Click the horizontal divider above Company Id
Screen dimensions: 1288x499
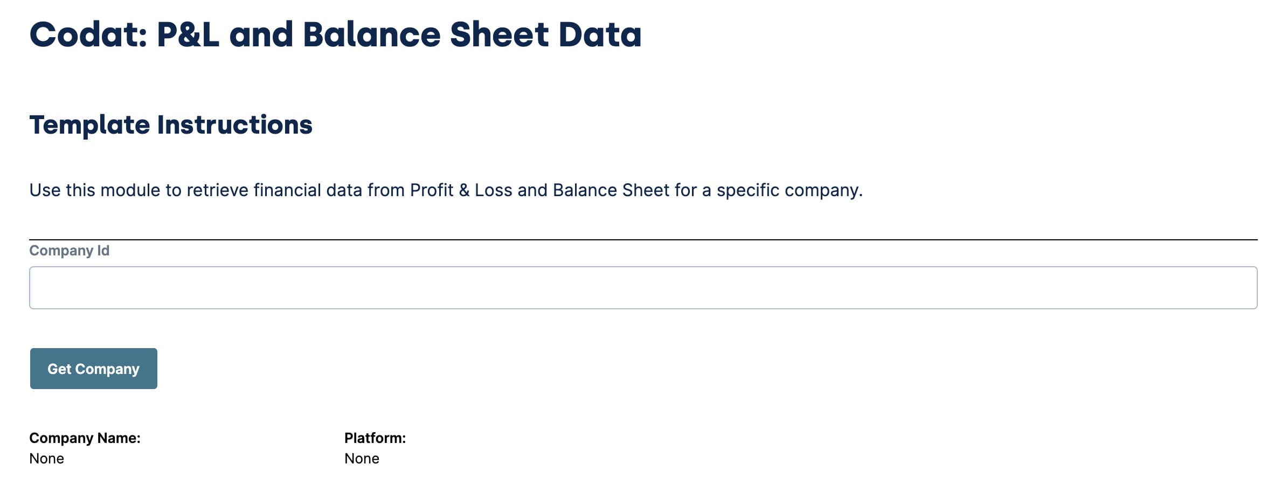(x=643, y=239)
